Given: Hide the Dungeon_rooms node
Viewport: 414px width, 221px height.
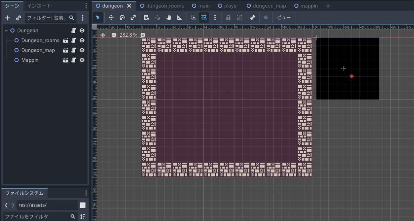Looking at the screenshot, I should pos(82,40).
